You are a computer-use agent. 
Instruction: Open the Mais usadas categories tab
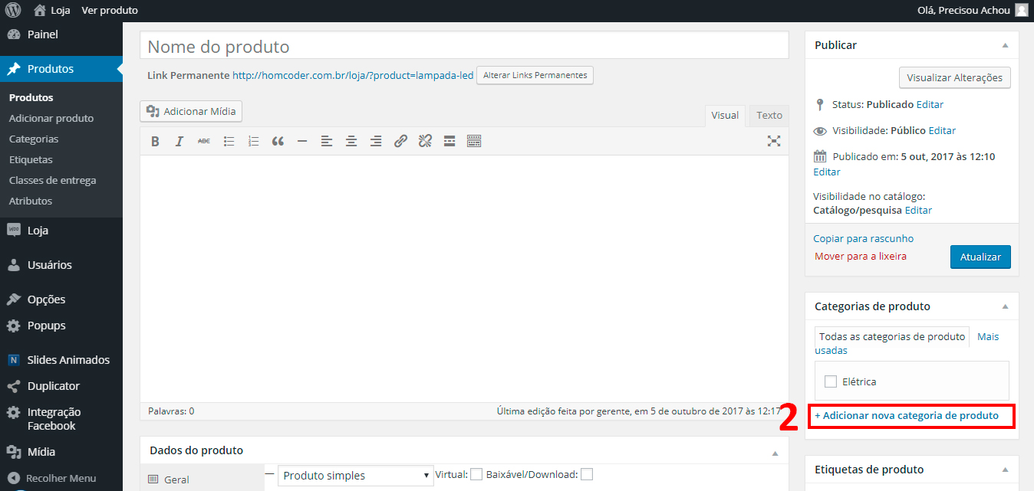(x=988, y=337)
